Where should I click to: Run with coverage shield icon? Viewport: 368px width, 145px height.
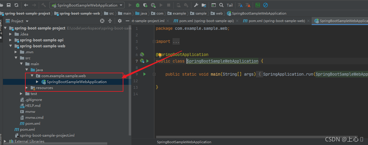145,5
